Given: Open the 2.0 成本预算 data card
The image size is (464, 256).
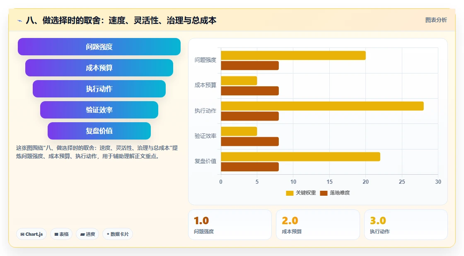Looking at the screenshot, I should pos(318,225).
